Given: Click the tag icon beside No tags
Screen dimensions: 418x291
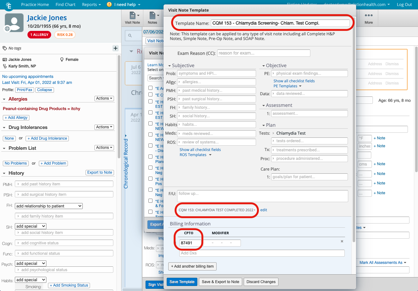Looking at the screenshot, I should click(4, 48).
